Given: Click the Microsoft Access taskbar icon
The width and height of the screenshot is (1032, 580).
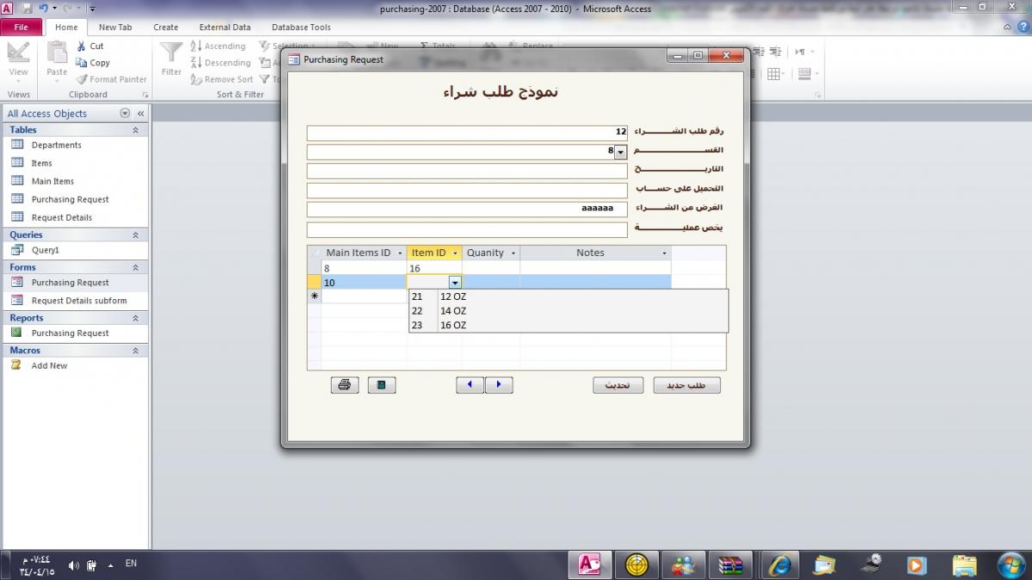Looking at the screenshot, I should click(x=590, y=565).
